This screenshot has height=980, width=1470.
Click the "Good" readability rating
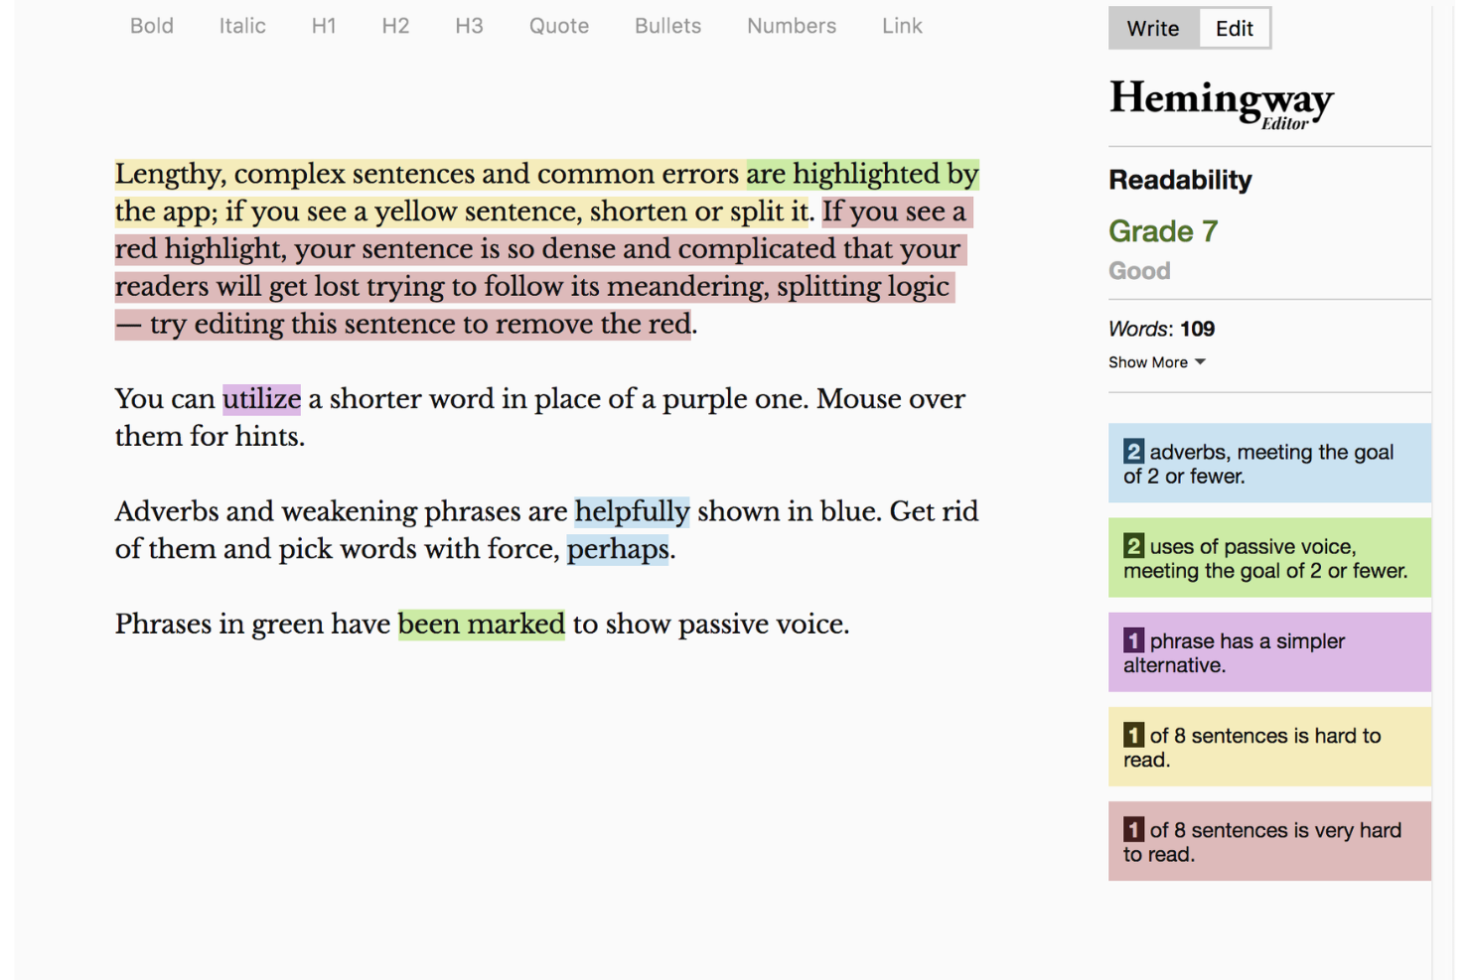(1139, 270)
